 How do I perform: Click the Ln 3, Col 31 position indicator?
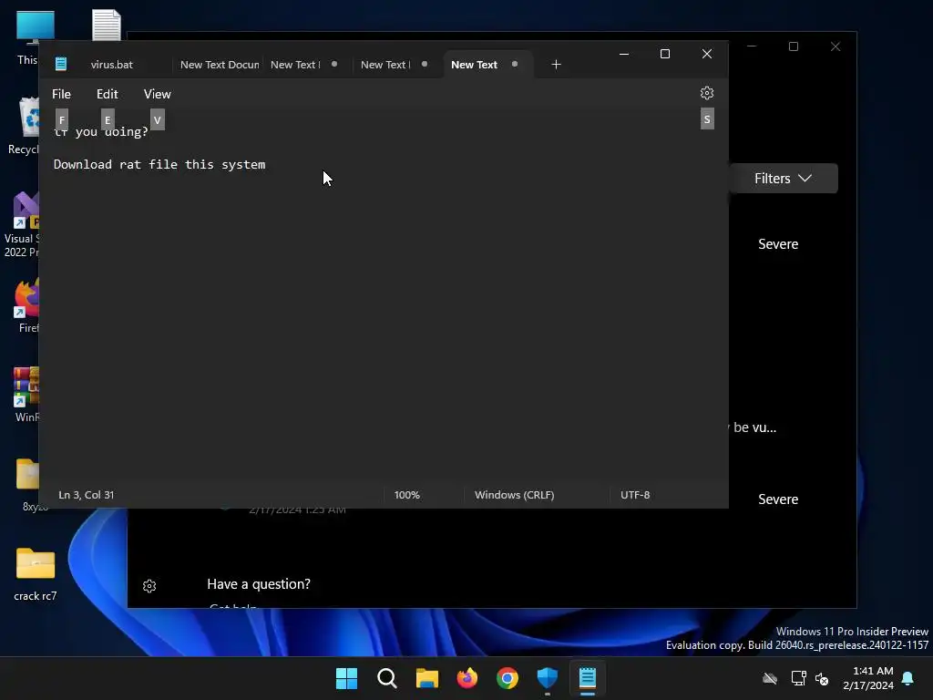pos(87,495)
